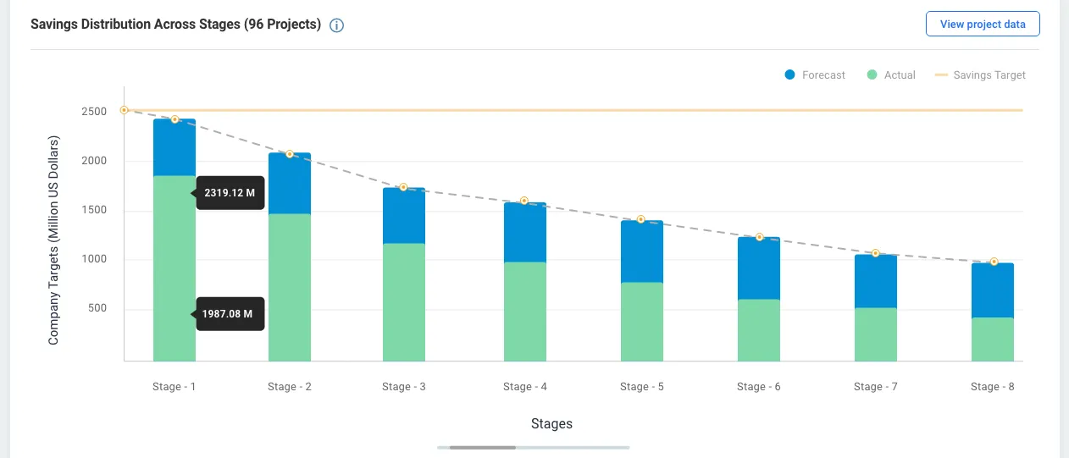Click the 2319.12 M tooltip label

(230, 193)
